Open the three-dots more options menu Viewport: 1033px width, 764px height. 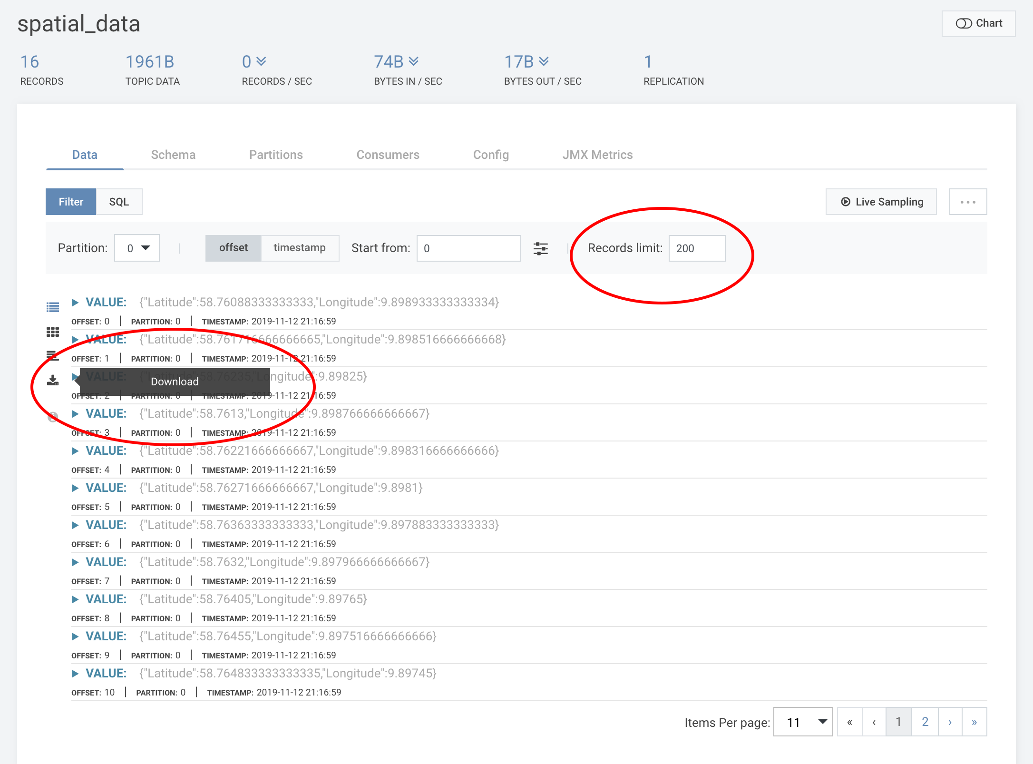pyautogui.click(x=968, y=202)
